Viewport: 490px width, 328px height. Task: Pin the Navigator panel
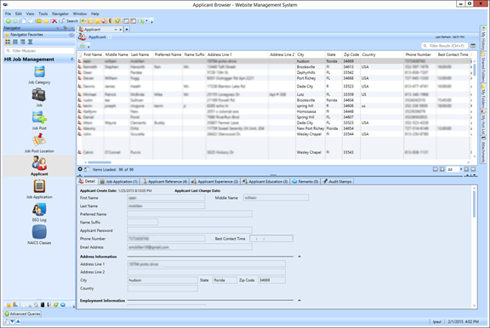(x=66, y=28)
